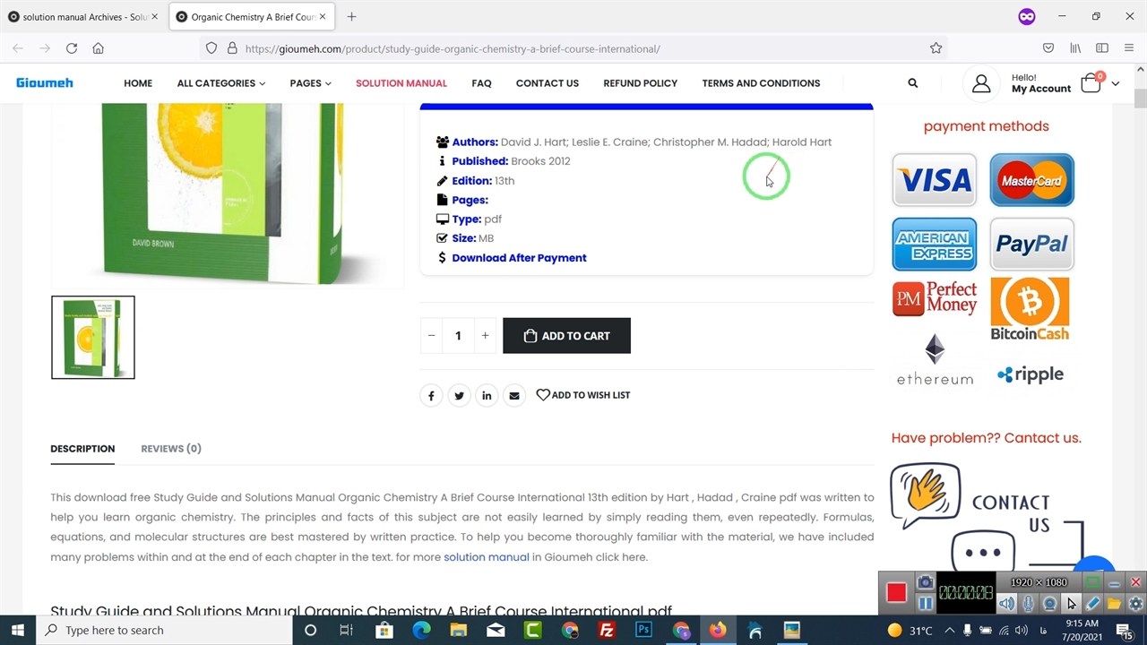This screenshot has height=645, width=1147.
Task: Decrease quantity with minus button
Action: click(x=431, y=336)
